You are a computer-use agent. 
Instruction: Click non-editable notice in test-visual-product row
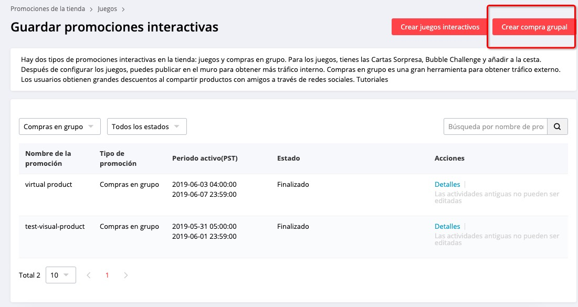(497, 239)
